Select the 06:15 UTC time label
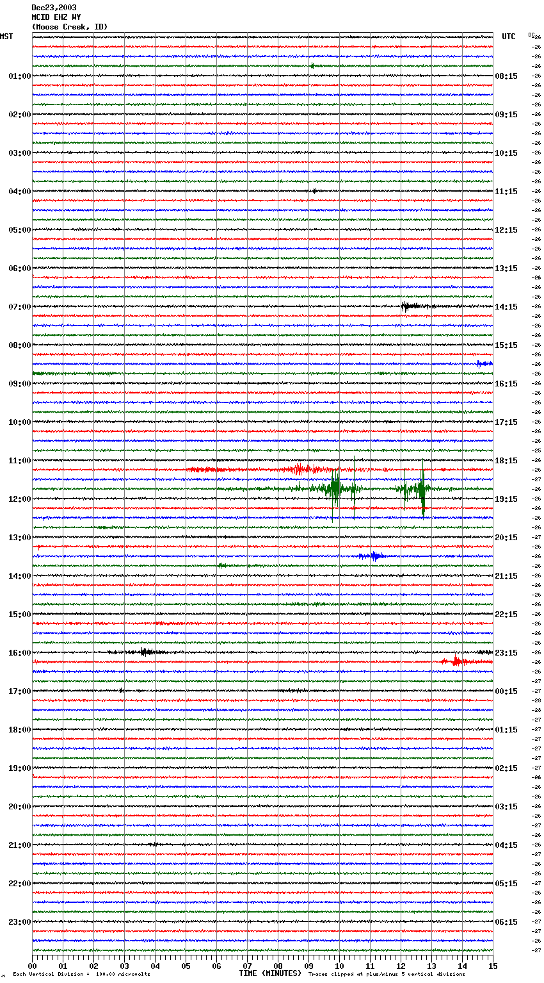The image size is (544, 983). pos(506,922)
